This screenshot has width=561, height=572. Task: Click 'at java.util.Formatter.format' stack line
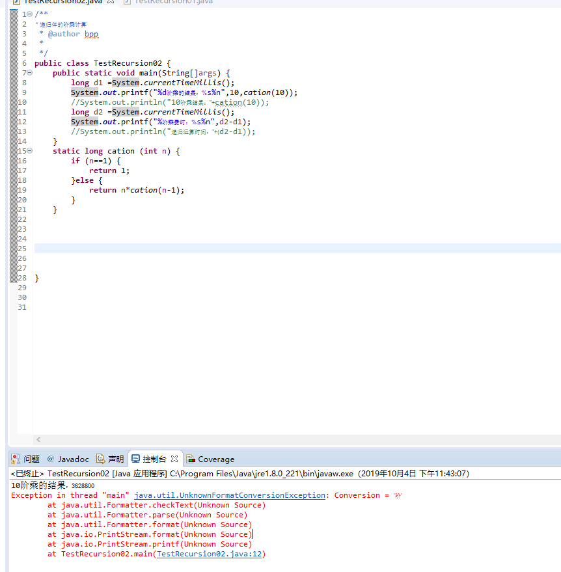(150, 524)
